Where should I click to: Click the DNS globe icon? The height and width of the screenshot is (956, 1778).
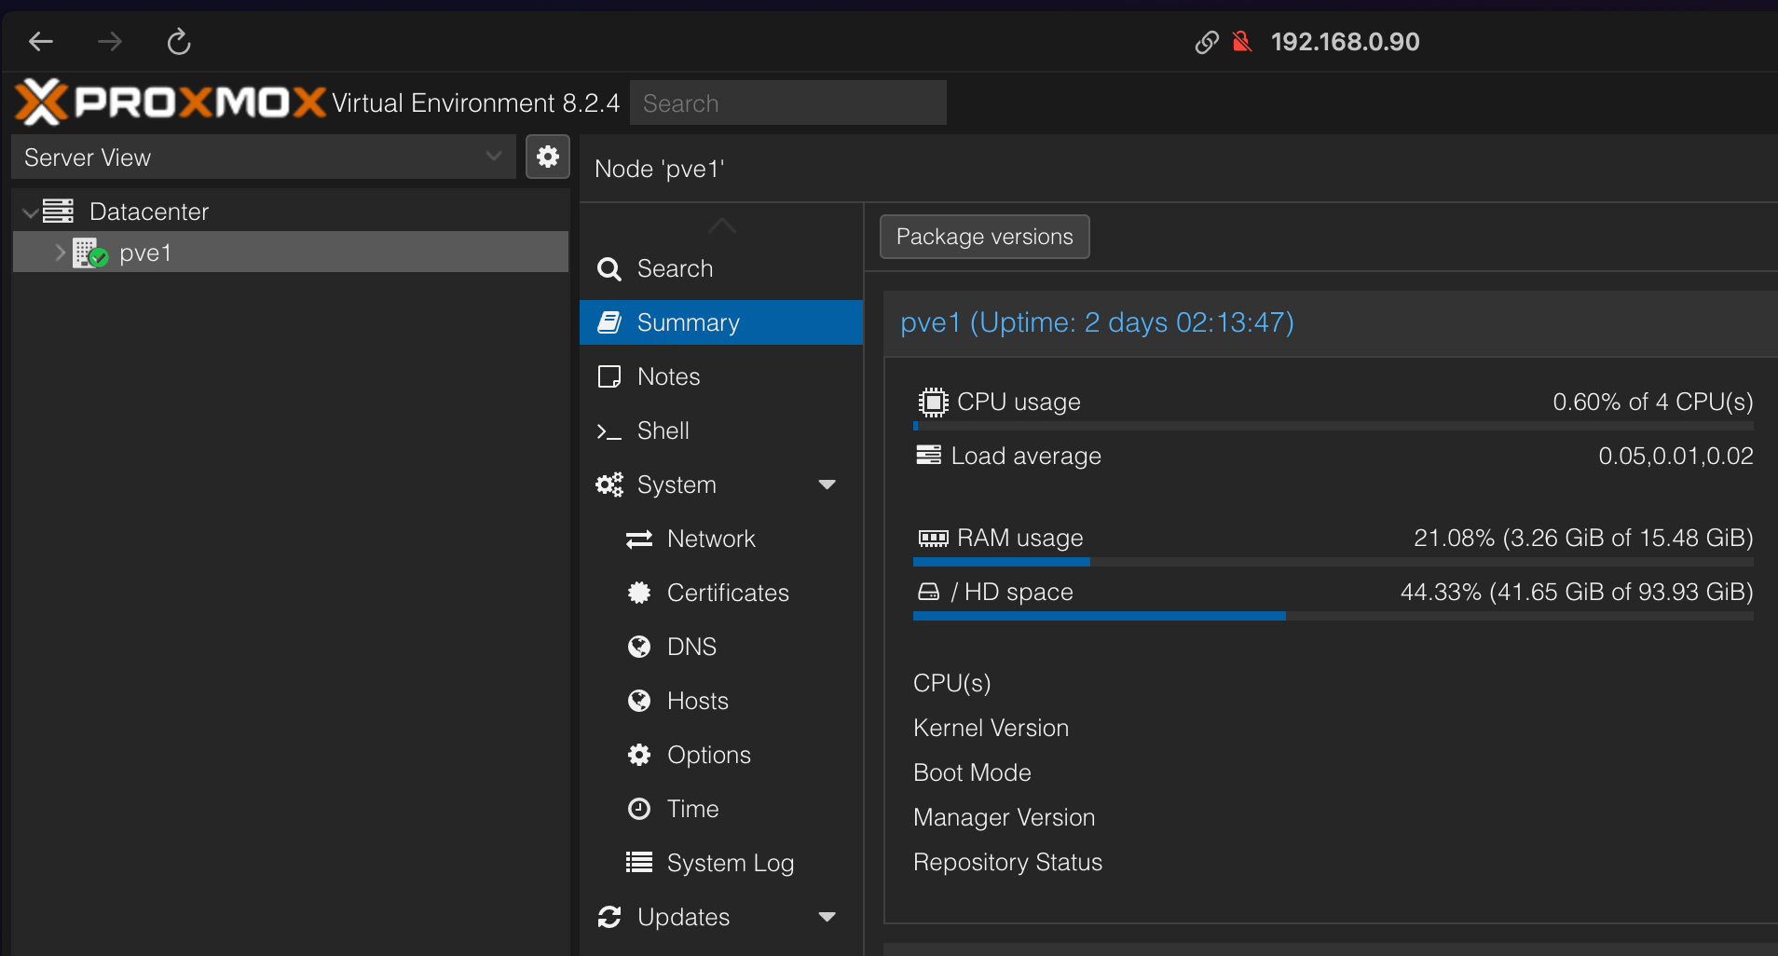639,647
